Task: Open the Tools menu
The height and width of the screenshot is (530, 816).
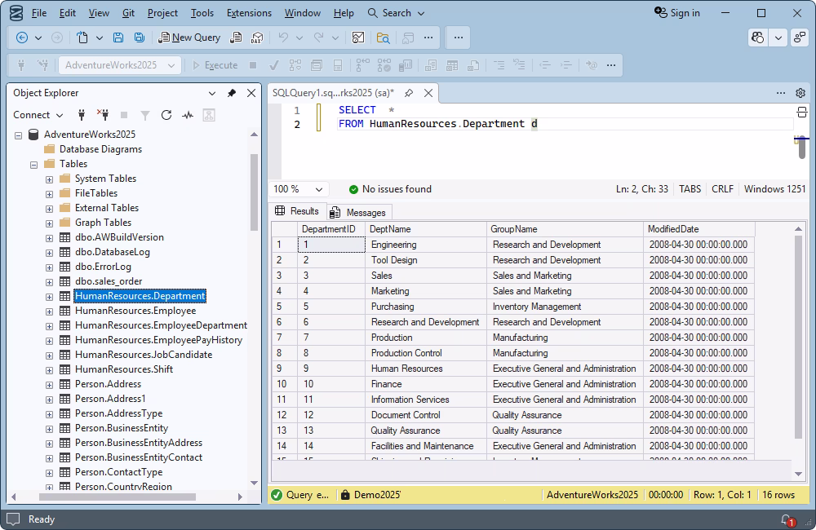Action: pos(202,13)
